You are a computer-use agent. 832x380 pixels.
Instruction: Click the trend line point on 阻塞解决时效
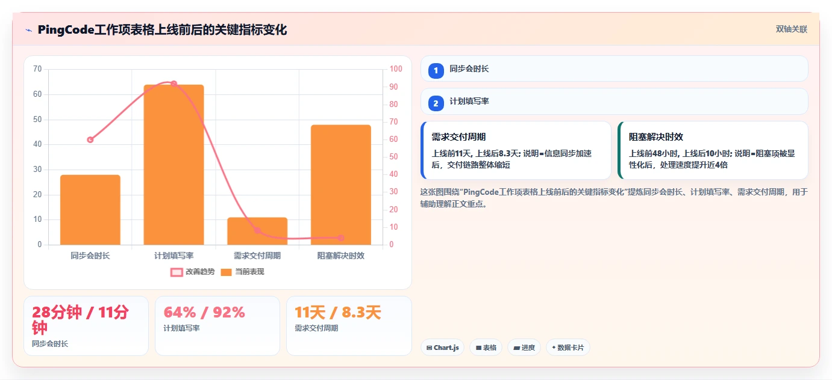click(x=341, y=238)
